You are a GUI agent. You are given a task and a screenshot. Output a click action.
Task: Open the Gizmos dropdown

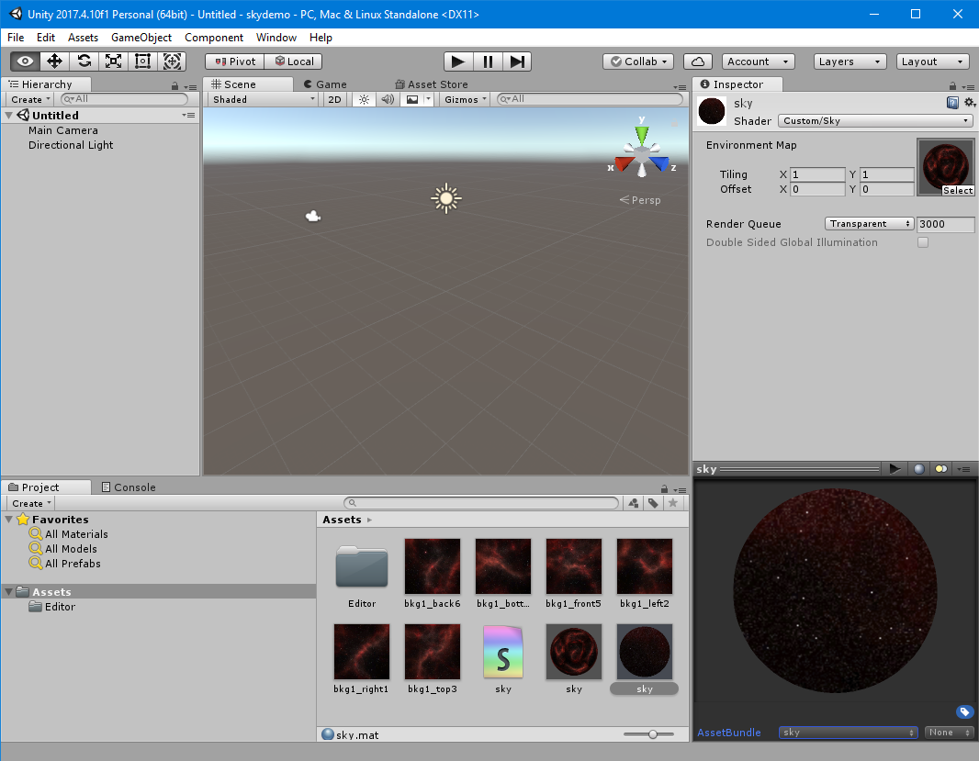click(x=465, y=99)
